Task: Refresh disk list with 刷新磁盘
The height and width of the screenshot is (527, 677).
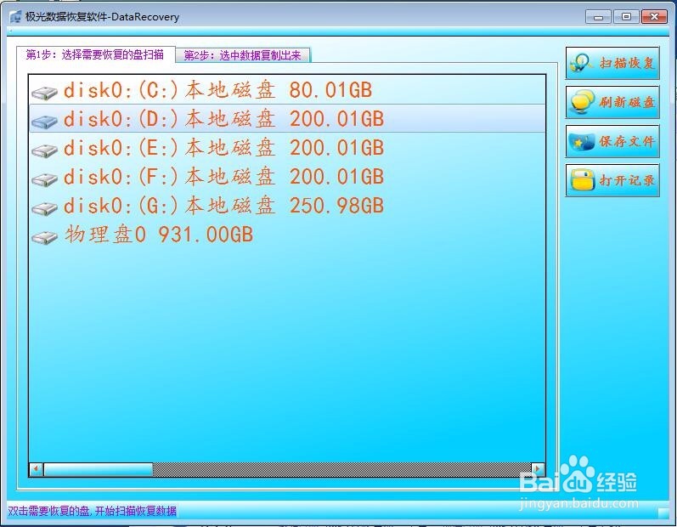Action: tap(612, 102)
